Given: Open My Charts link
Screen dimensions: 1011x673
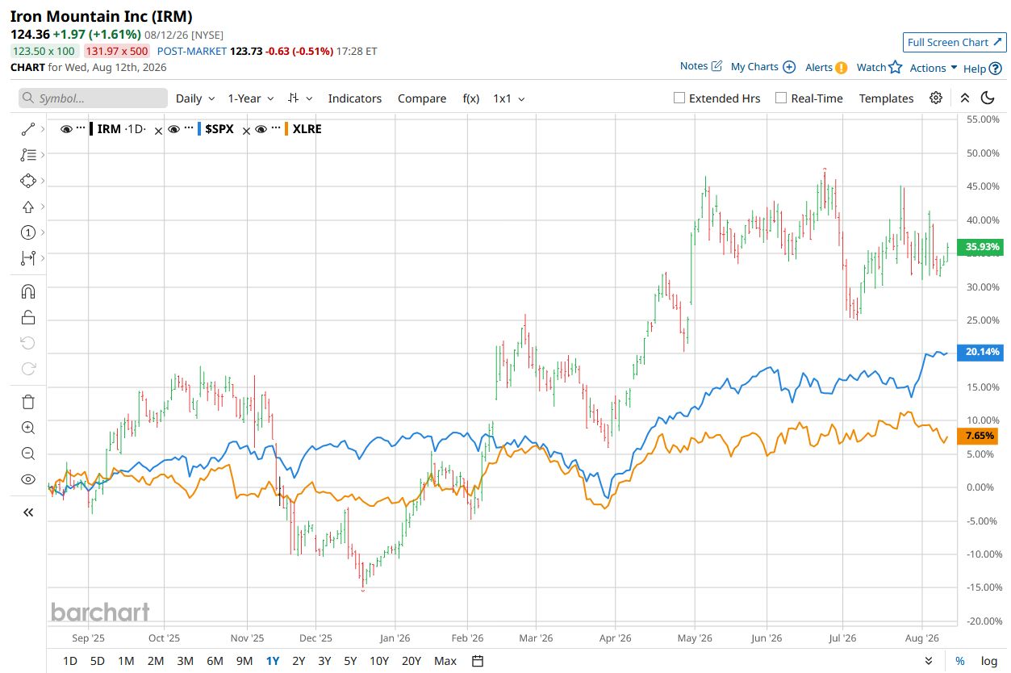Looking at the screenshot, I should (x=762, y=67).
